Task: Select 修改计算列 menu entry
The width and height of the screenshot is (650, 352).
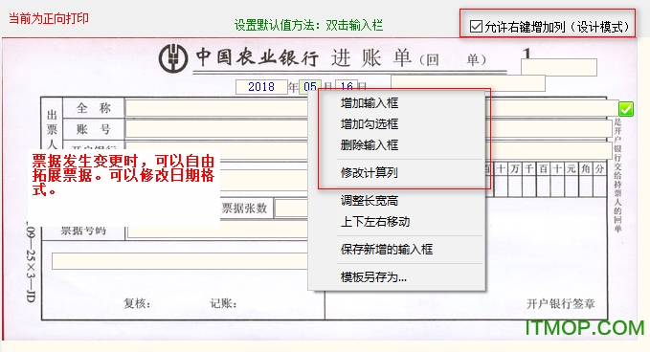Action: coord(370,173)
